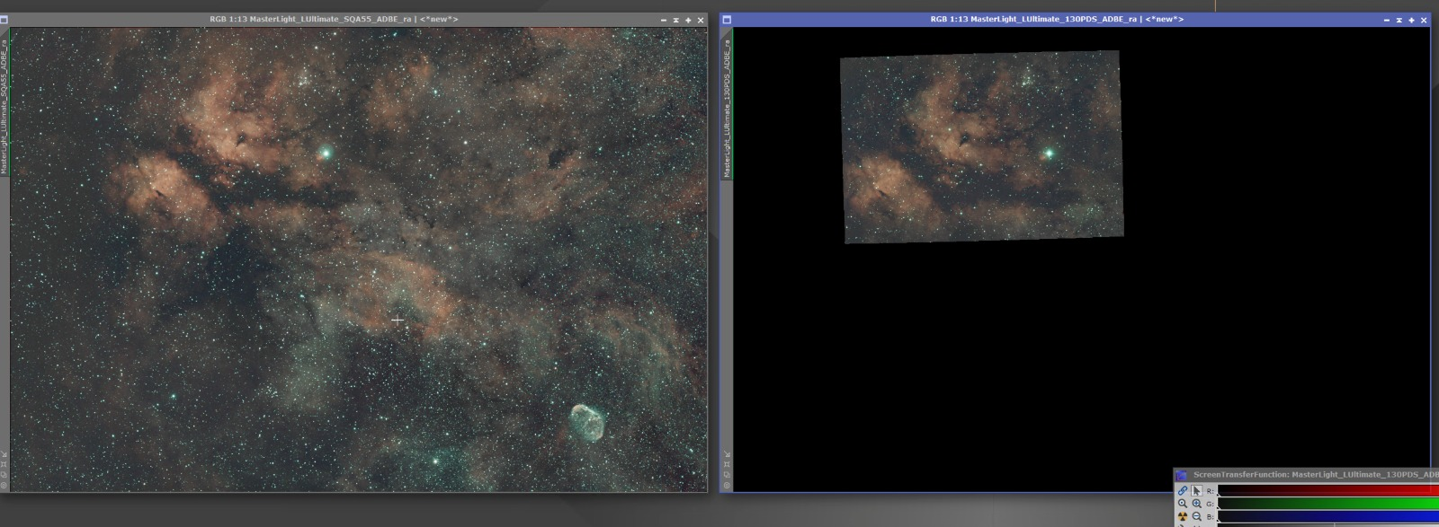Screen dimensions: 1439x527
Task: Click the ScreenTransferFunction window icon
Action: coord(1181,475)
